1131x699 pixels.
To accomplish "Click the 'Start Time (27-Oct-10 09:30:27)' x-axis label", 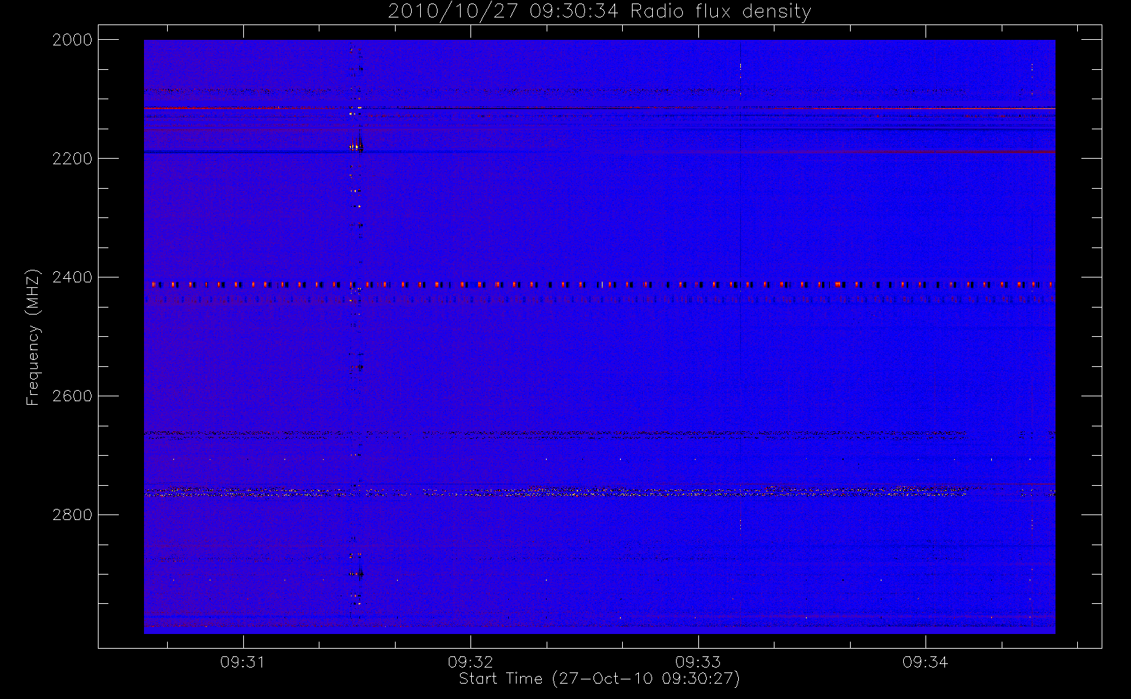I will point(599,679).
